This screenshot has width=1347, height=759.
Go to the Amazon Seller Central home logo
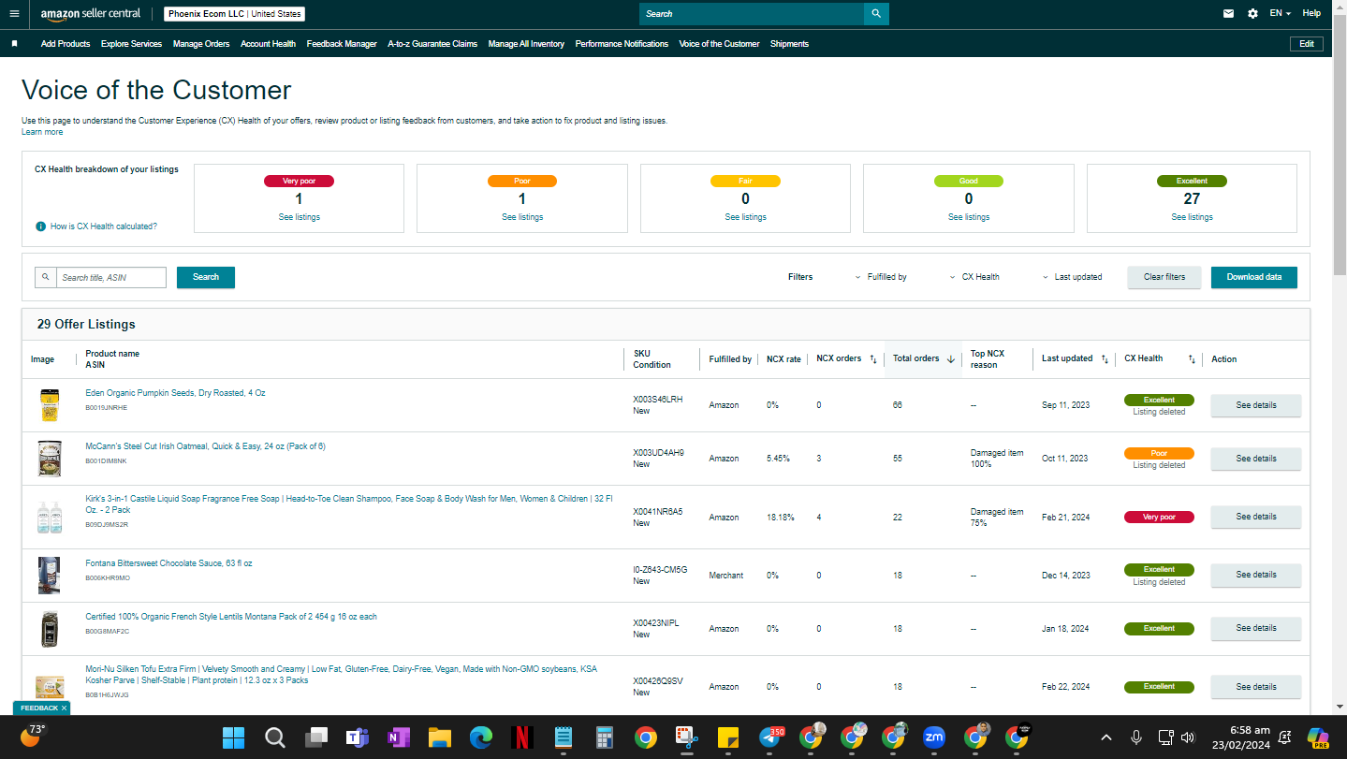(91, 14)
